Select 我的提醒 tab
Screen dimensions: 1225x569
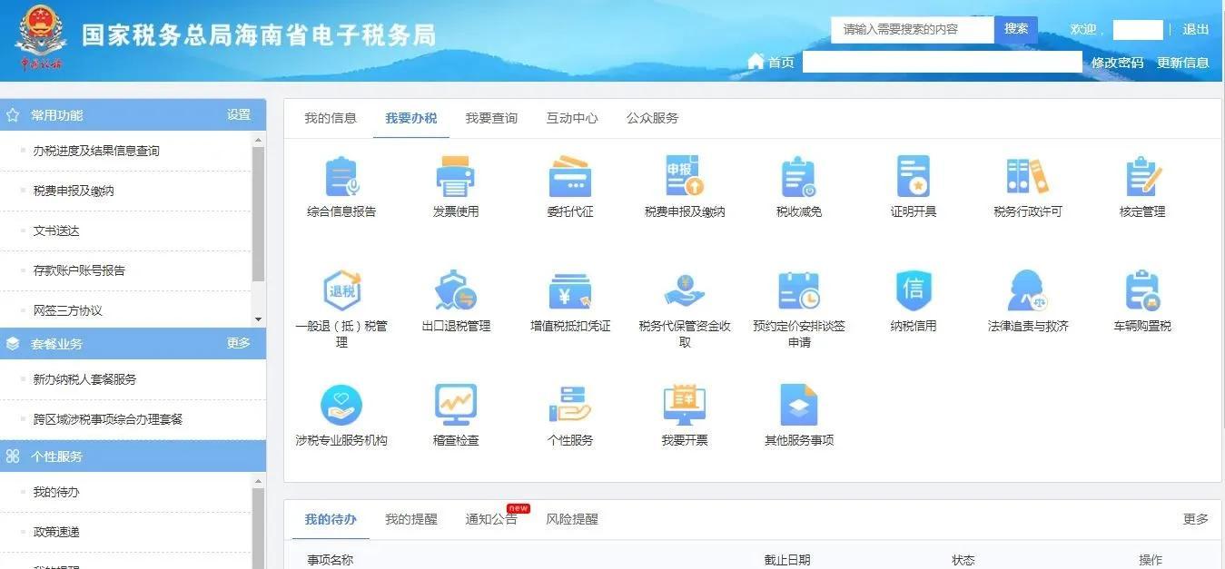coord(410,519)
